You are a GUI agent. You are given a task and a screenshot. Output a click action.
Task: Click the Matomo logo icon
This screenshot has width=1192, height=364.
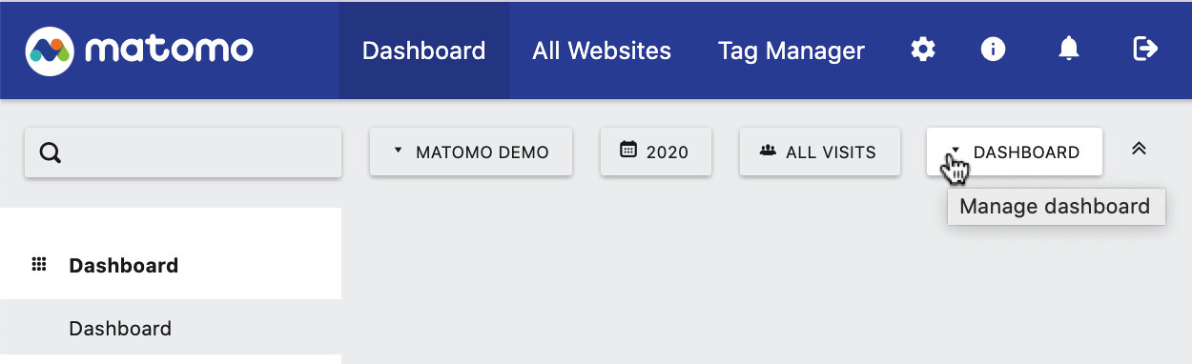pyautogui.click(x=50, y=50)
